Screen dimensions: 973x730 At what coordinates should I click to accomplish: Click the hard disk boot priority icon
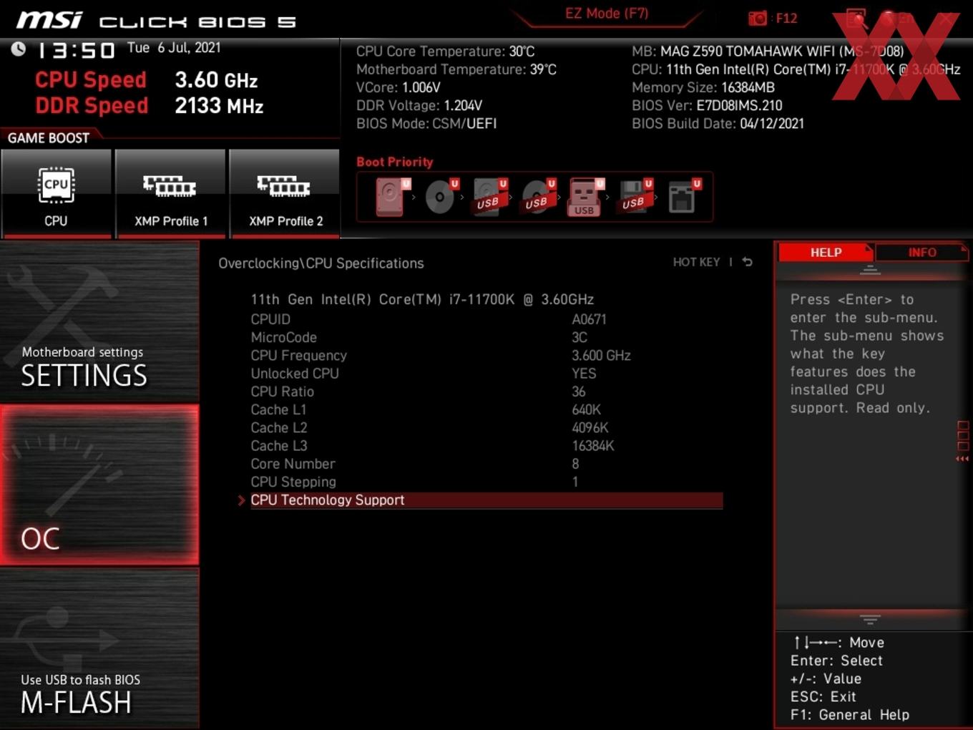[x=391, y=196]
